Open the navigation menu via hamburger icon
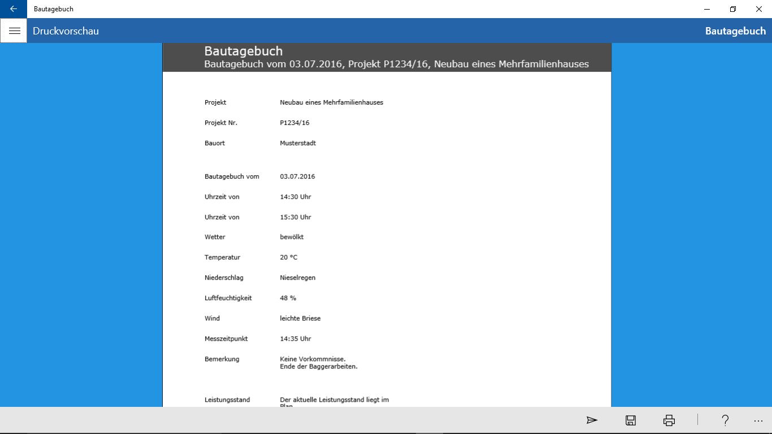Viewport: 772px width, 434px height. pyautogui.click(x=14, y=31)
